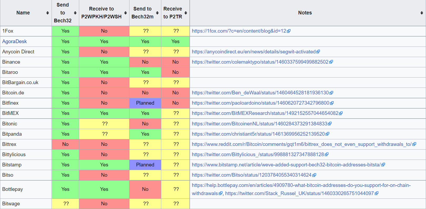426x209 pixels.
Task: Select the BitMEX name cell
Action: pyautogui.click(x=26, y=113)
